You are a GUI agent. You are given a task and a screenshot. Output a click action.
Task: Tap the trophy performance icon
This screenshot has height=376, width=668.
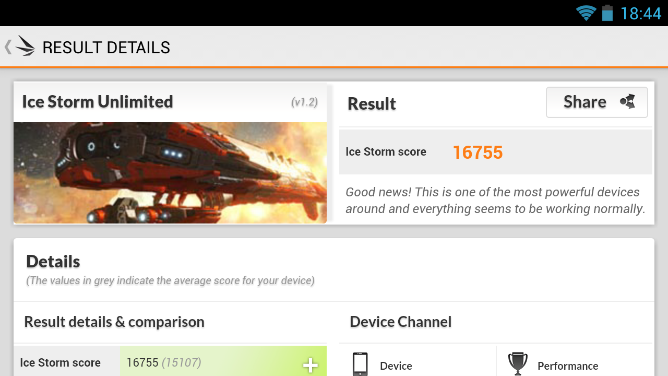[x=517, y=364]
